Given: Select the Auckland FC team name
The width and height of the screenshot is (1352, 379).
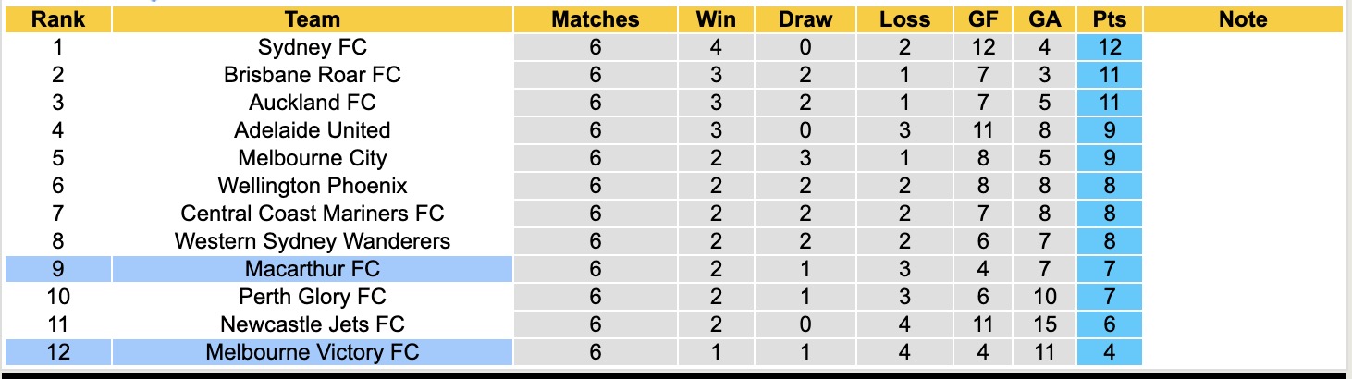Looking at the screenshot, I should pyautogui.click(x=313, y=103).
